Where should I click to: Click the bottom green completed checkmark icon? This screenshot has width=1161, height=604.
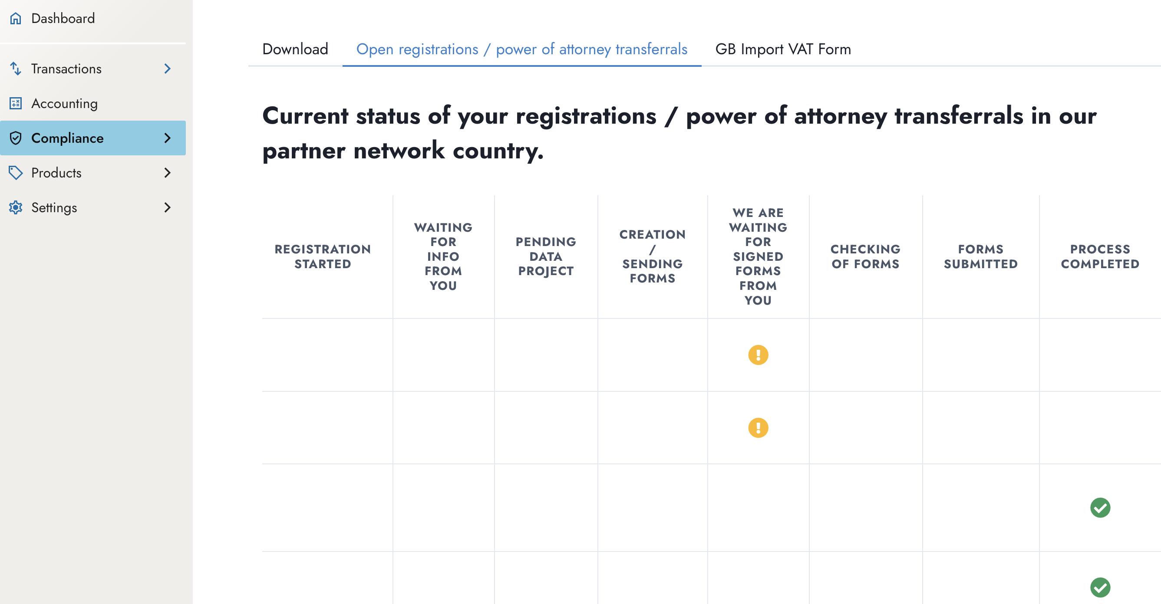click(1100, 588)
